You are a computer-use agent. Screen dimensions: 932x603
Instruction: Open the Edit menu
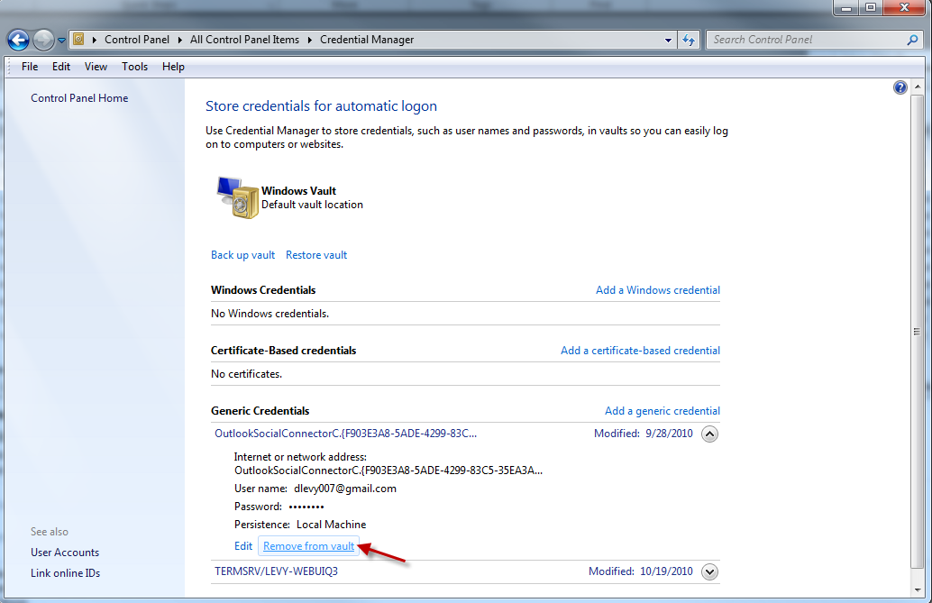61,67
